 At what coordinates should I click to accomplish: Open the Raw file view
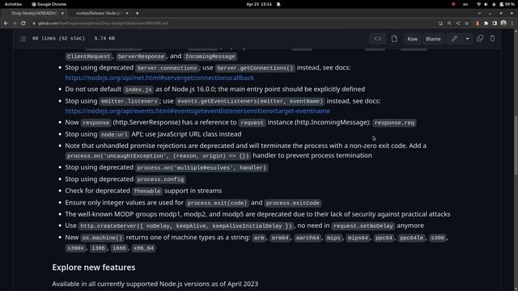click(412, 39)
